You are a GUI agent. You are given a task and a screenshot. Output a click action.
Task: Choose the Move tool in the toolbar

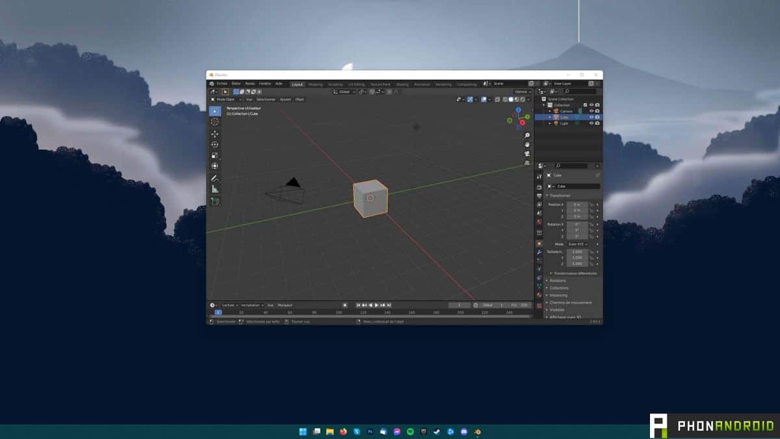214,134
